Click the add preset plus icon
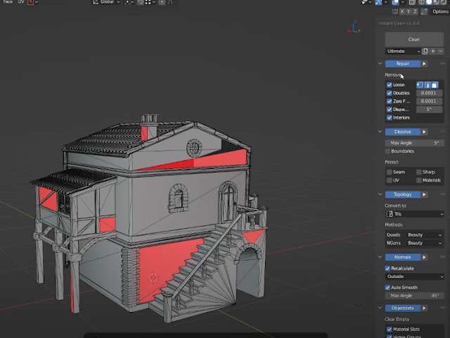 click(433, 51)
